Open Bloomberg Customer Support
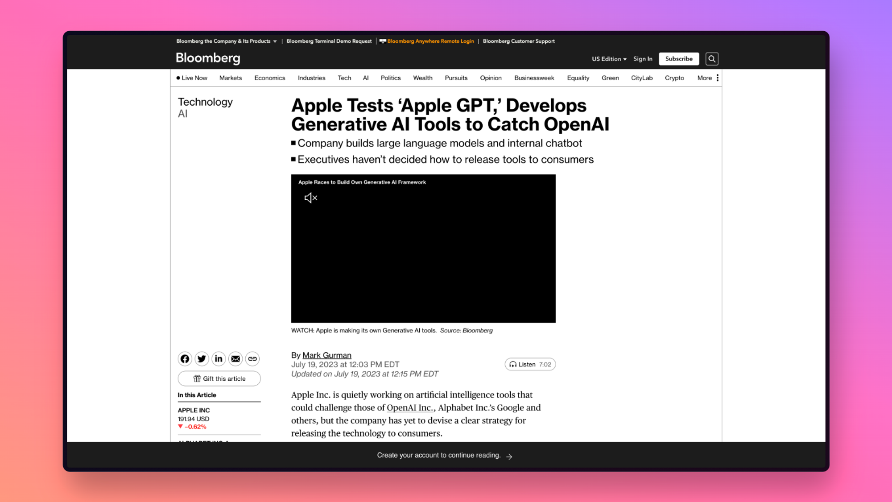 [519, 41]
